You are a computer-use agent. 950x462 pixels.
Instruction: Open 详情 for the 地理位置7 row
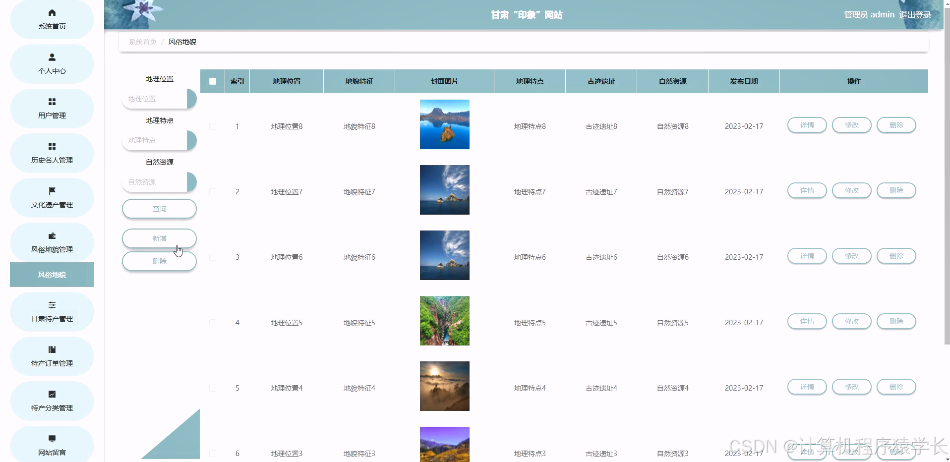[807, 190]
